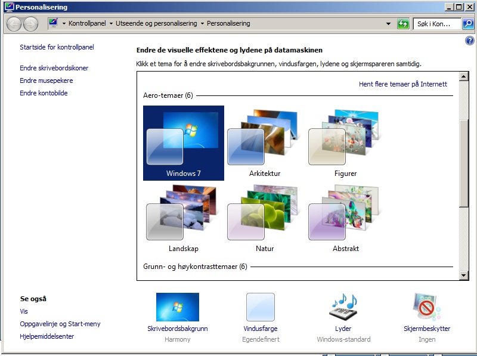The width and height of the screenshot is (477, 356).
Task: Open Endre skrivebordsikoner link
Action: (54, 68)
